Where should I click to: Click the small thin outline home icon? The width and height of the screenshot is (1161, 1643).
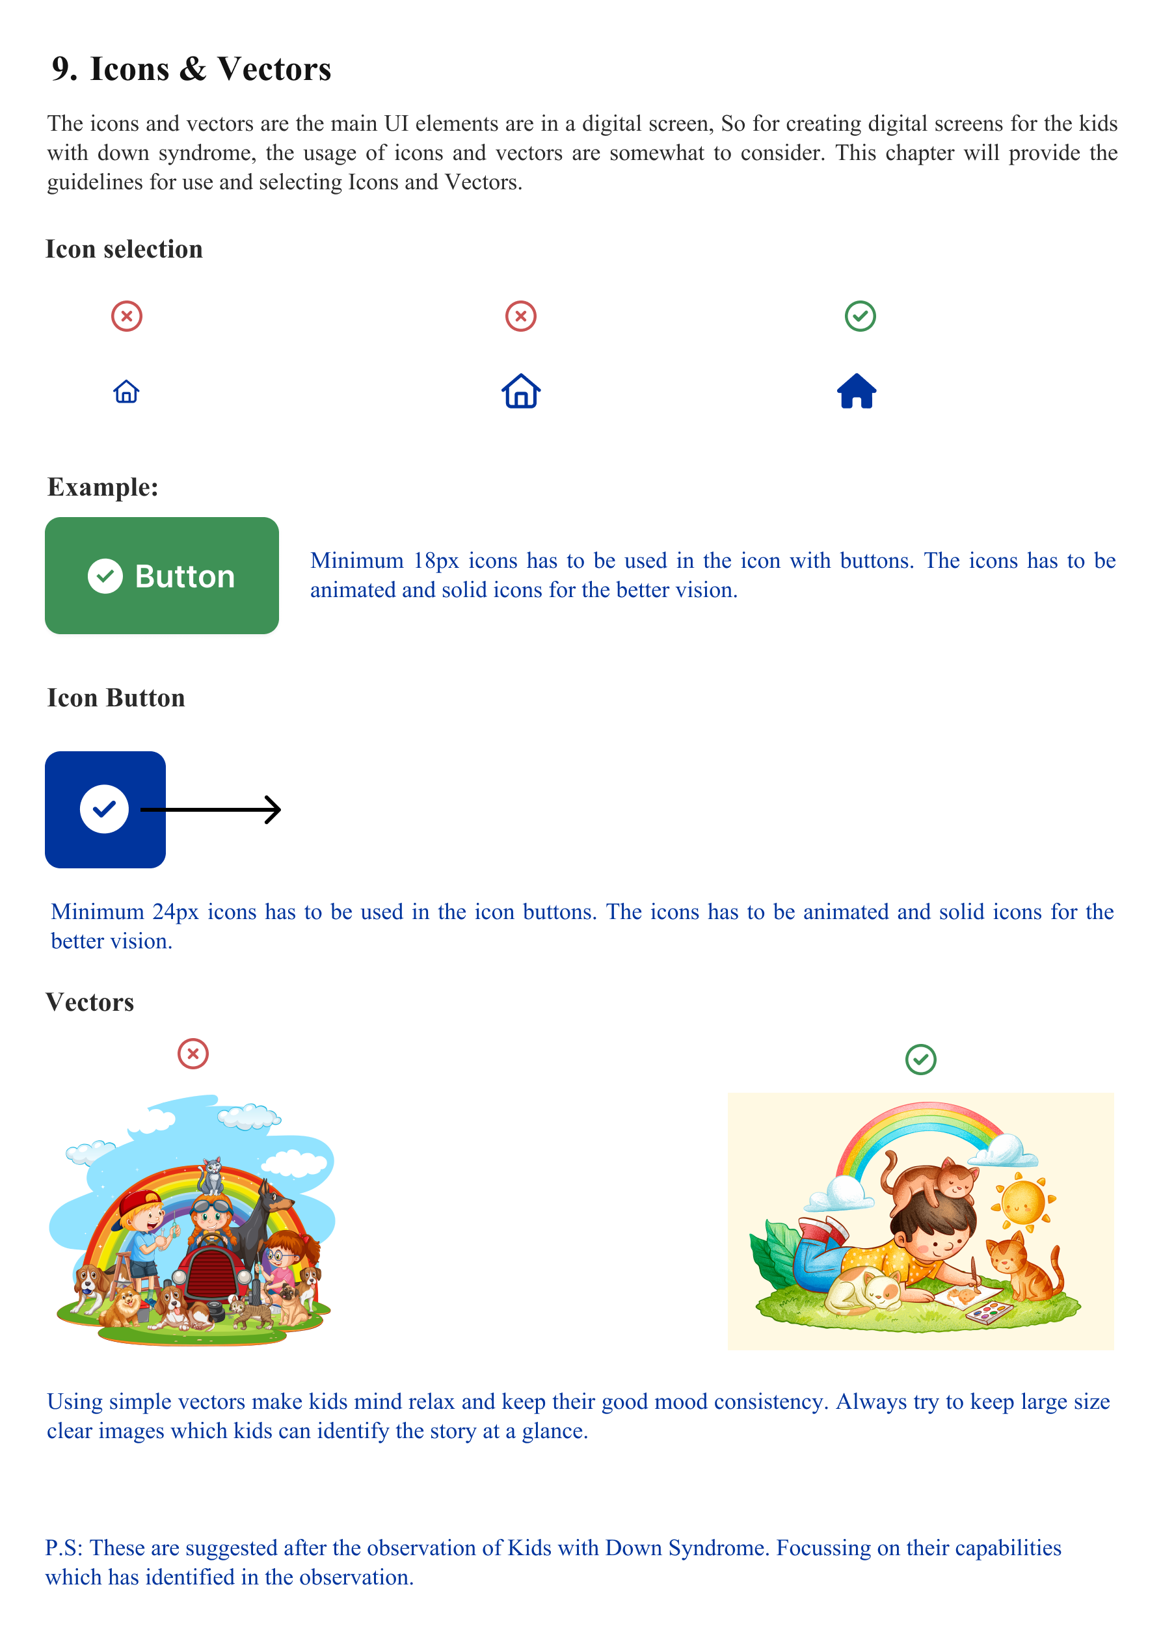click(127, 392)
